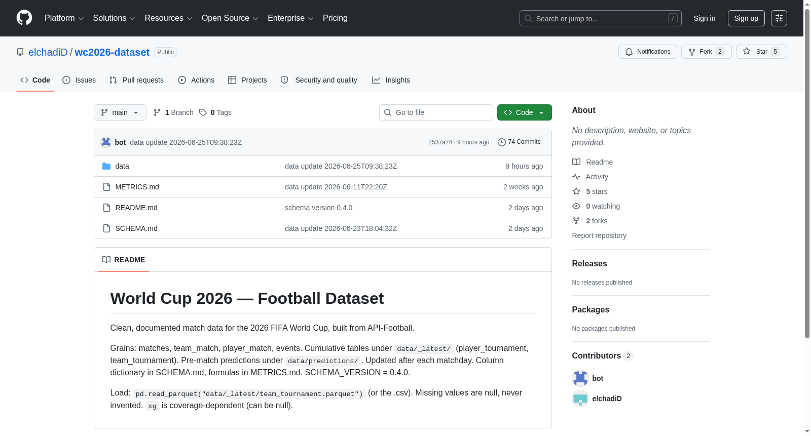Open the GitHub homepage logo
Screen dimensions: 811x436
(24, 18)
